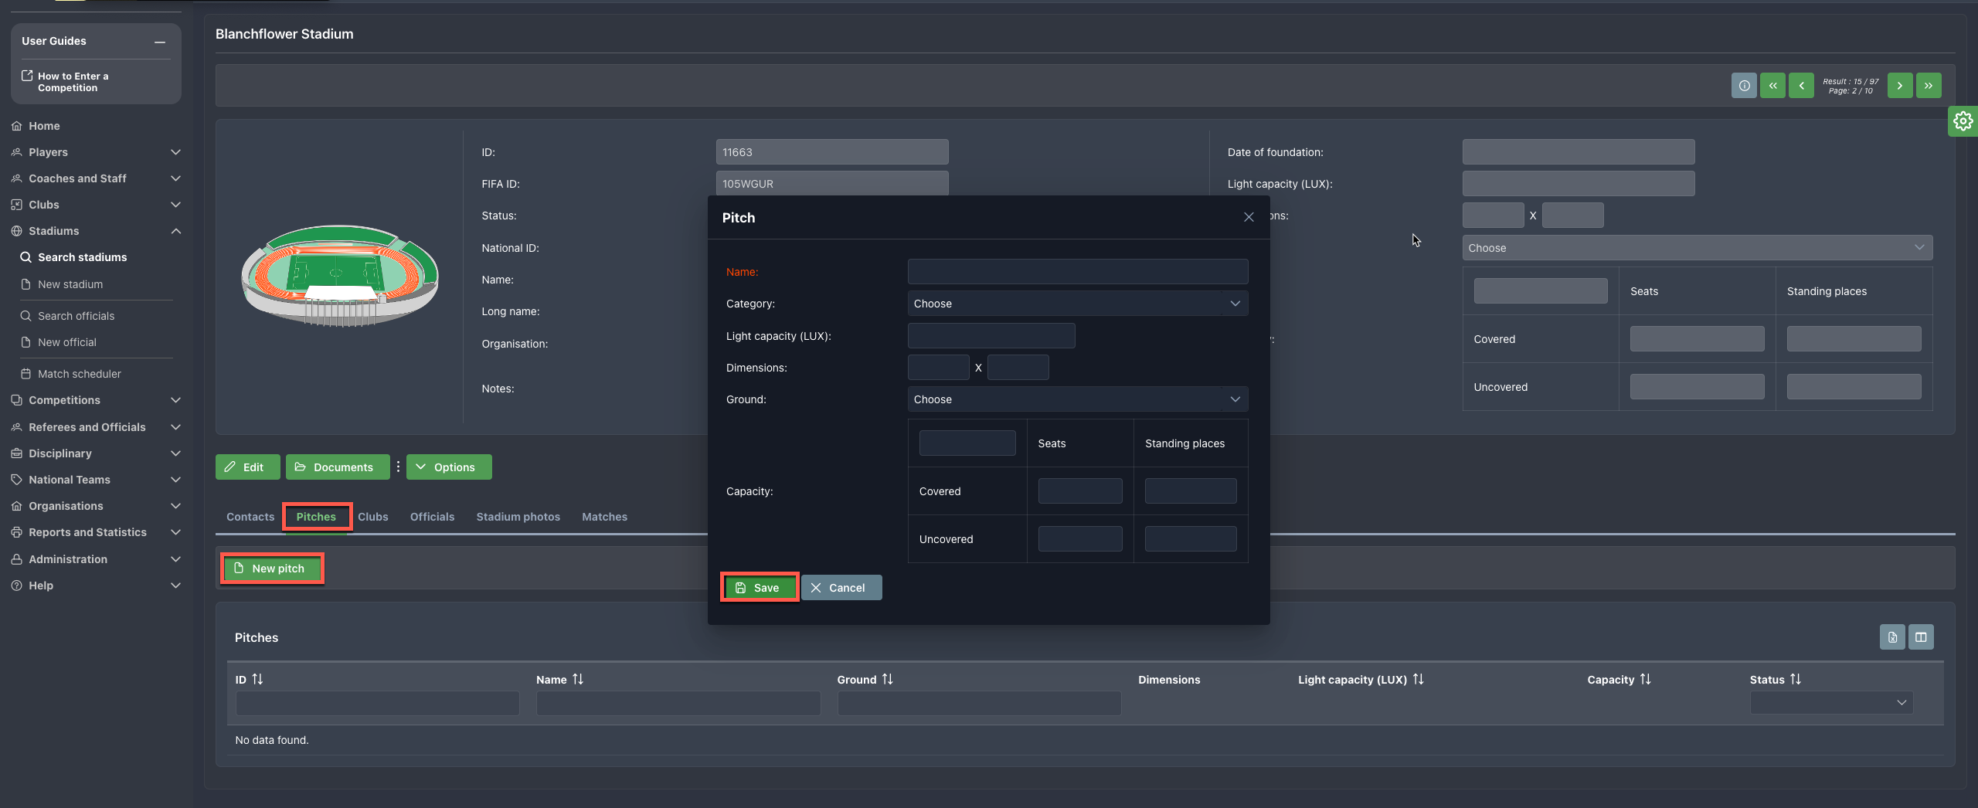Close the Pitch dialog
1978x808 pixels.
[x=1249, y=217]
